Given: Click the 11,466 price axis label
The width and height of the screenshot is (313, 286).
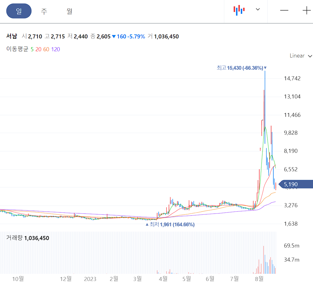Looking at the screenshot, I should click(x=292, y=115).
